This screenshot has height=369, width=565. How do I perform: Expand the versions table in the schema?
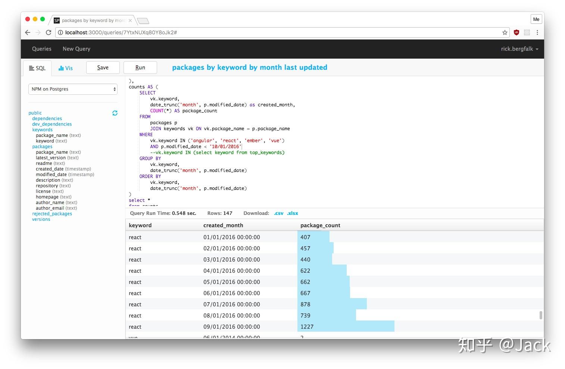(x=41, y=219)
